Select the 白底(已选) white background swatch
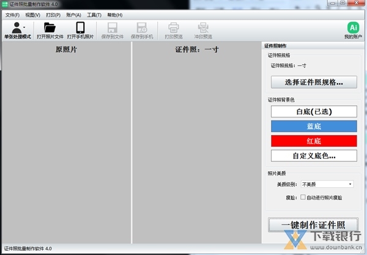This screenshot has height=255, width=367. [314, 111]
